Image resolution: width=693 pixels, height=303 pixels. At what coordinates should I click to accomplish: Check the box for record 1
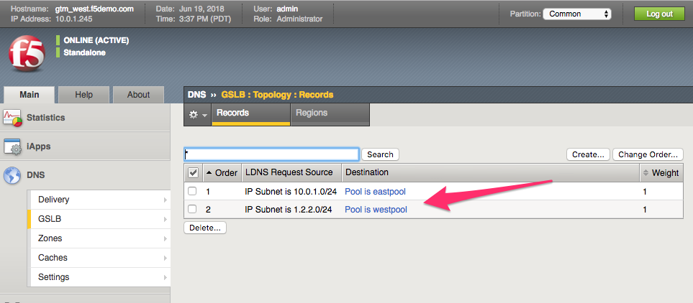(x=192, y=192)
